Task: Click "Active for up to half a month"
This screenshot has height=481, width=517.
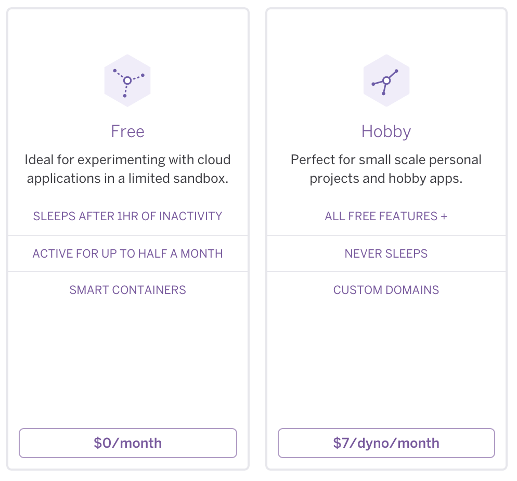Action: click(127, 253)
